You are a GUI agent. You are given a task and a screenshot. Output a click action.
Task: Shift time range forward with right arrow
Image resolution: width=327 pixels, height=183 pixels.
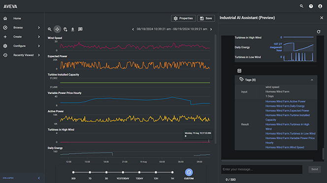pos(211,29)
